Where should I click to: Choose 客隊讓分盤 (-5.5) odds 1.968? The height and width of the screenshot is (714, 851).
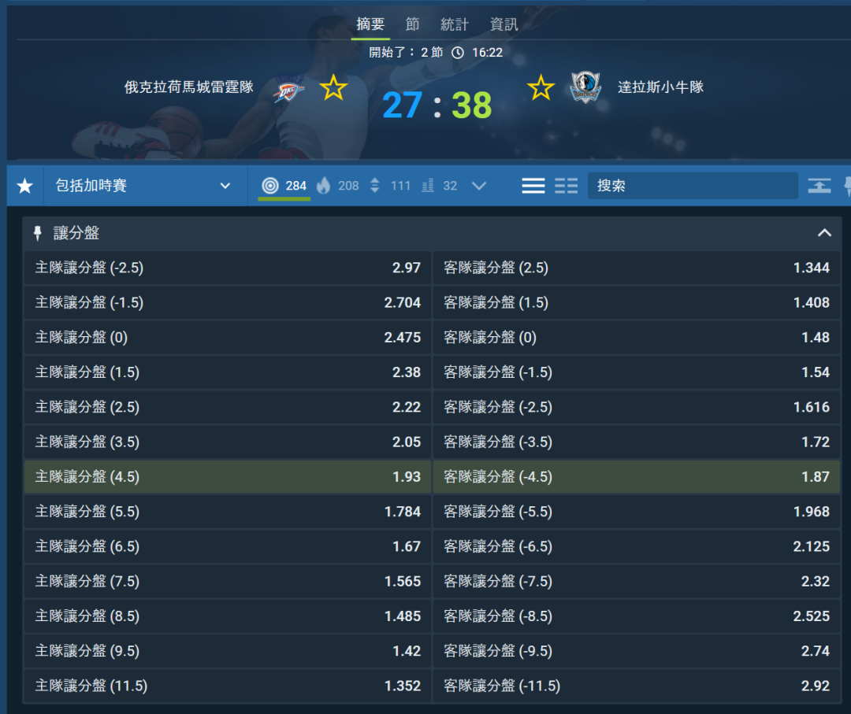[636, 511]
